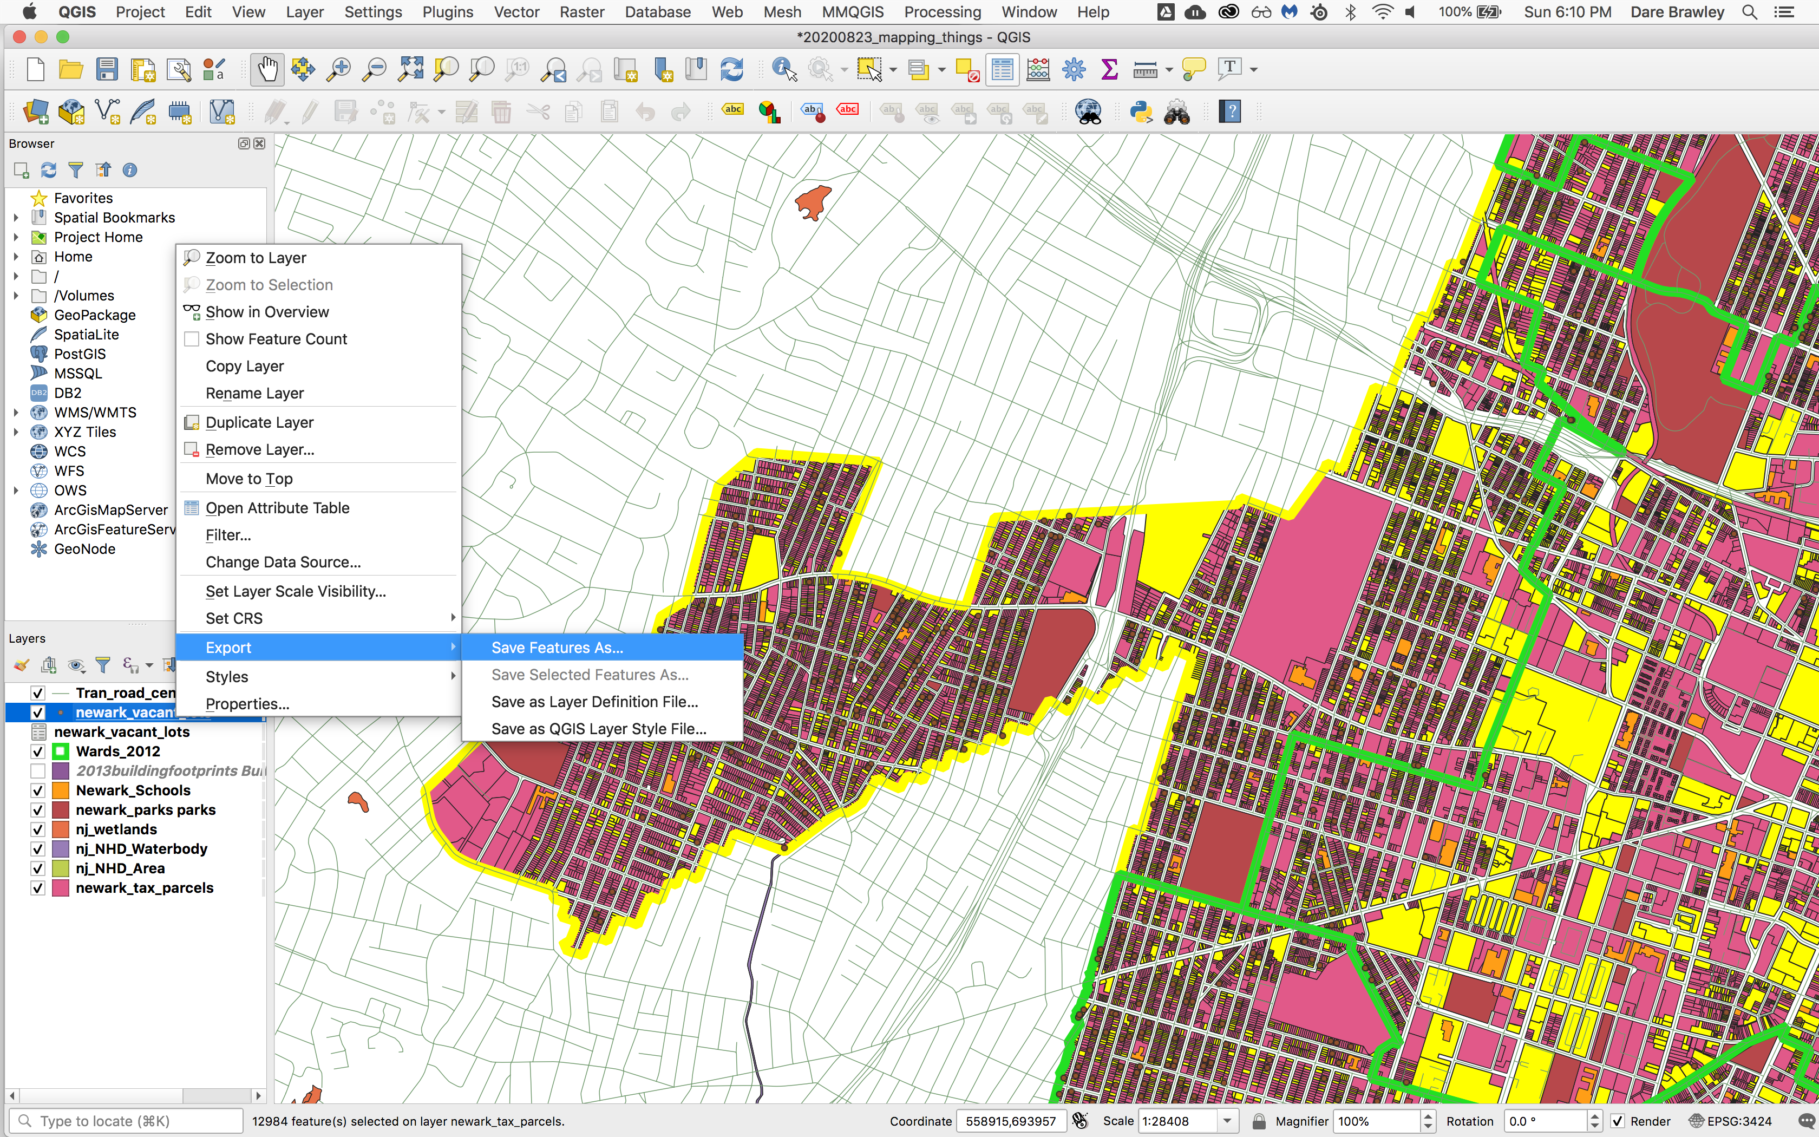Viewport: 1819px width, 1137px height.
Task: Open the Scale dropdown arrow
Action: coord(1227,1121)
